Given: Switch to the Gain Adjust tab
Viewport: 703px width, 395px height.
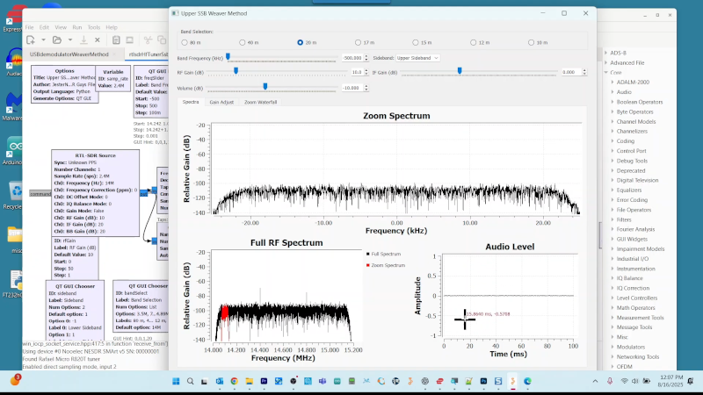Looking at the screenshot, I should click(x=221, y=102).
